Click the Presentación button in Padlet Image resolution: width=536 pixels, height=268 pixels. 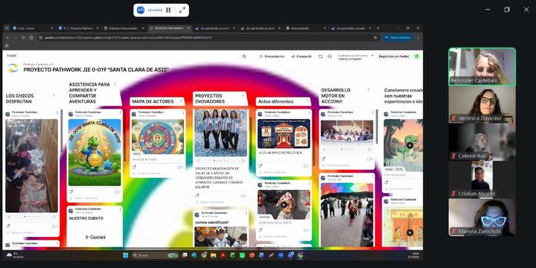coord(272,57)
